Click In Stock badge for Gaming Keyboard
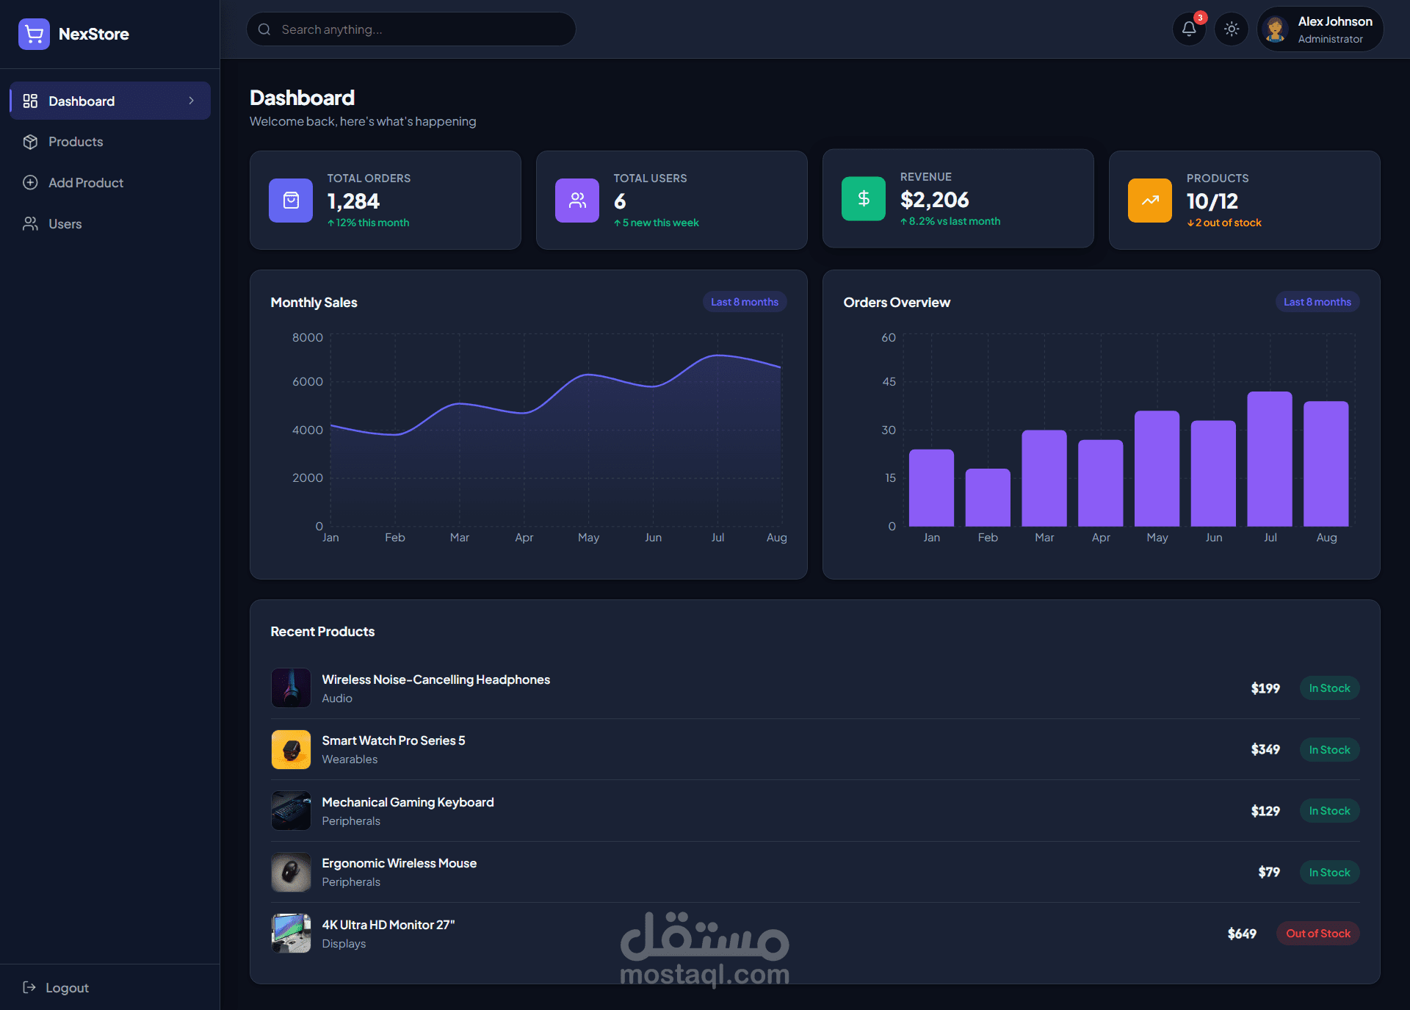Image resolution: width=1410 pixels, height=1010 pixels. pos(1330,811)
